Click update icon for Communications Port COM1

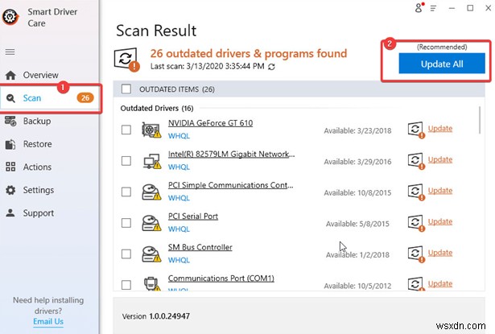pyautogui.click(x=416, y=284)
